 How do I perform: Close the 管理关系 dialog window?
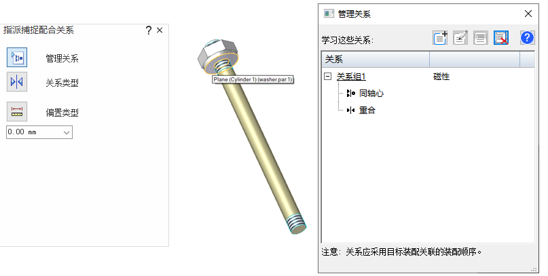(x=528, y=14)
